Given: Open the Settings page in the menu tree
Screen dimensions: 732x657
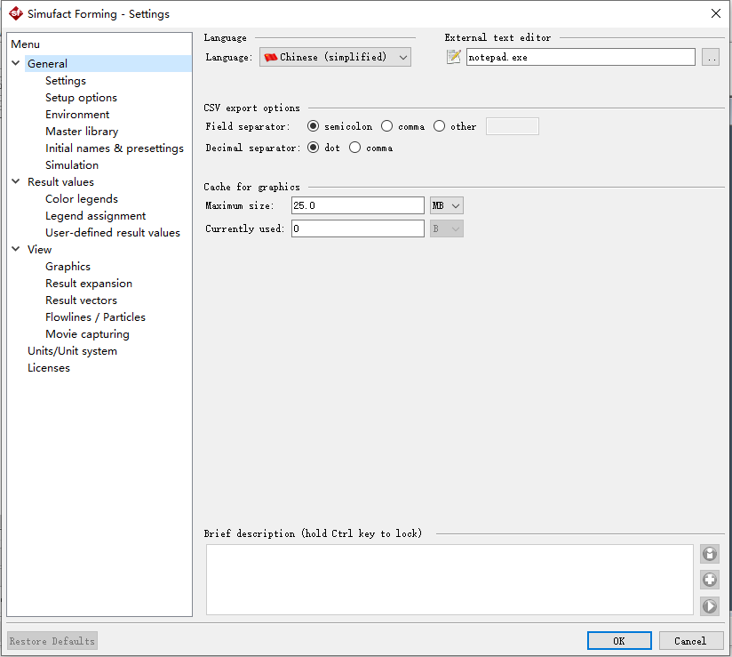Looking at the screenshot, I should [x=66, y=81].
